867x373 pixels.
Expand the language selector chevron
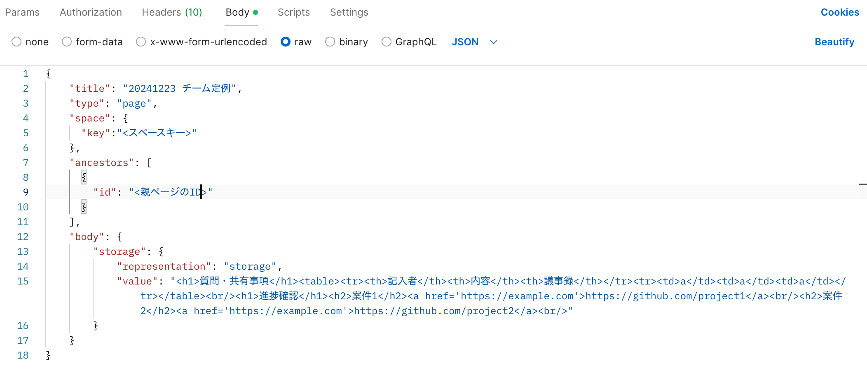pos(493,42)
